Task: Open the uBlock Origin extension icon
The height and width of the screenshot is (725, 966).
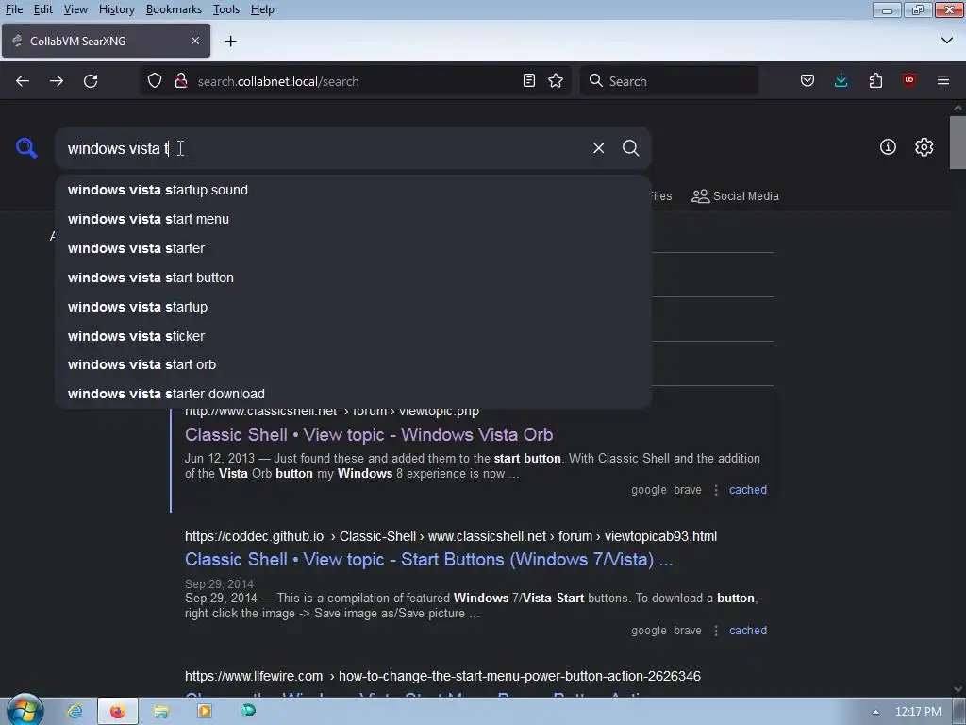Action: click(909, 81)
